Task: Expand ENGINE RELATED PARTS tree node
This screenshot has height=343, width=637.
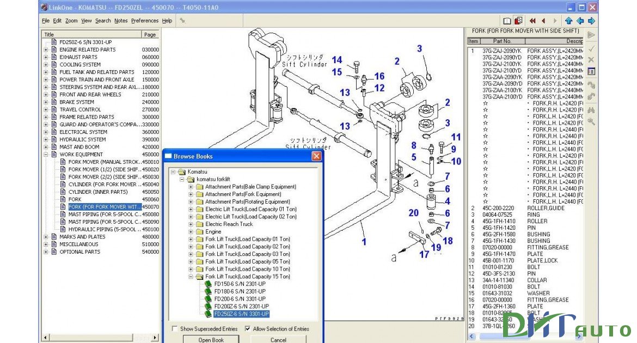Action: pyautogui.click(x=46, y=50)
